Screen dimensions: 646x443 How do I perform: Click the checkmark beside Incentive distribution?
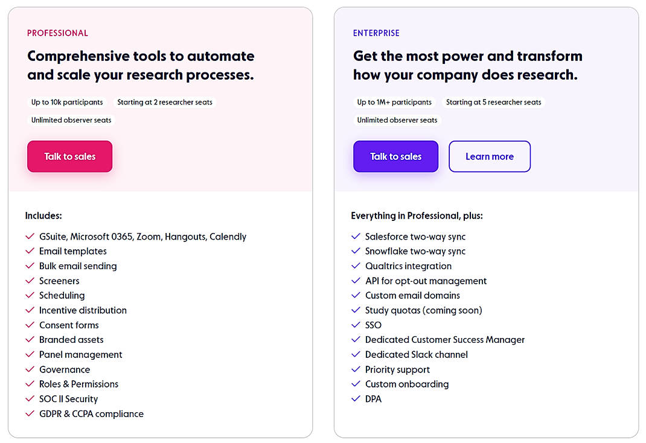(x=30, y=310)
